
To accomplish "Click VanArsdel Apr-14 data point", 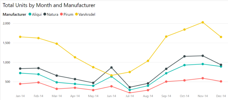I will point(75,57).
